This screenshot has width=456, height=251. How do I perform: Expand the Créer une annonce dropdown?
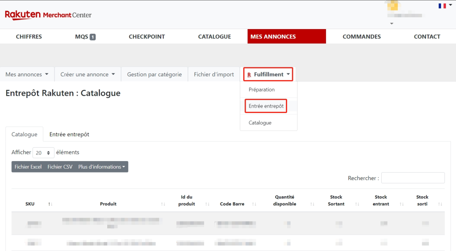87,74
